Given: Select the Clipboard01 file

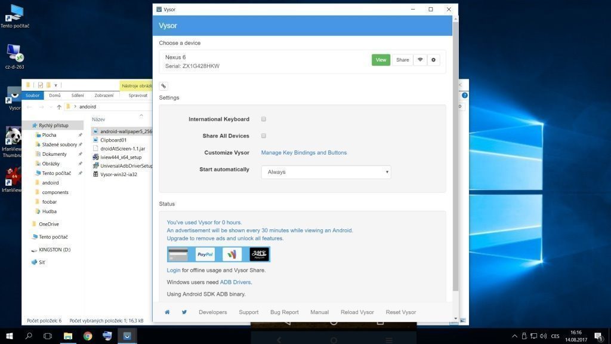Looking at the screenshot, I should tap(113, 140).
